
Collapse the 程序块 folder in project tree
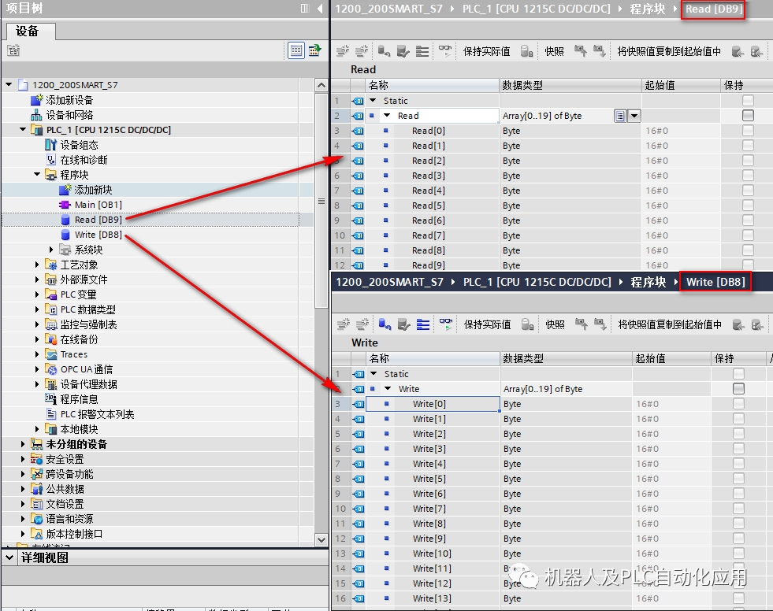coord(36,175)
